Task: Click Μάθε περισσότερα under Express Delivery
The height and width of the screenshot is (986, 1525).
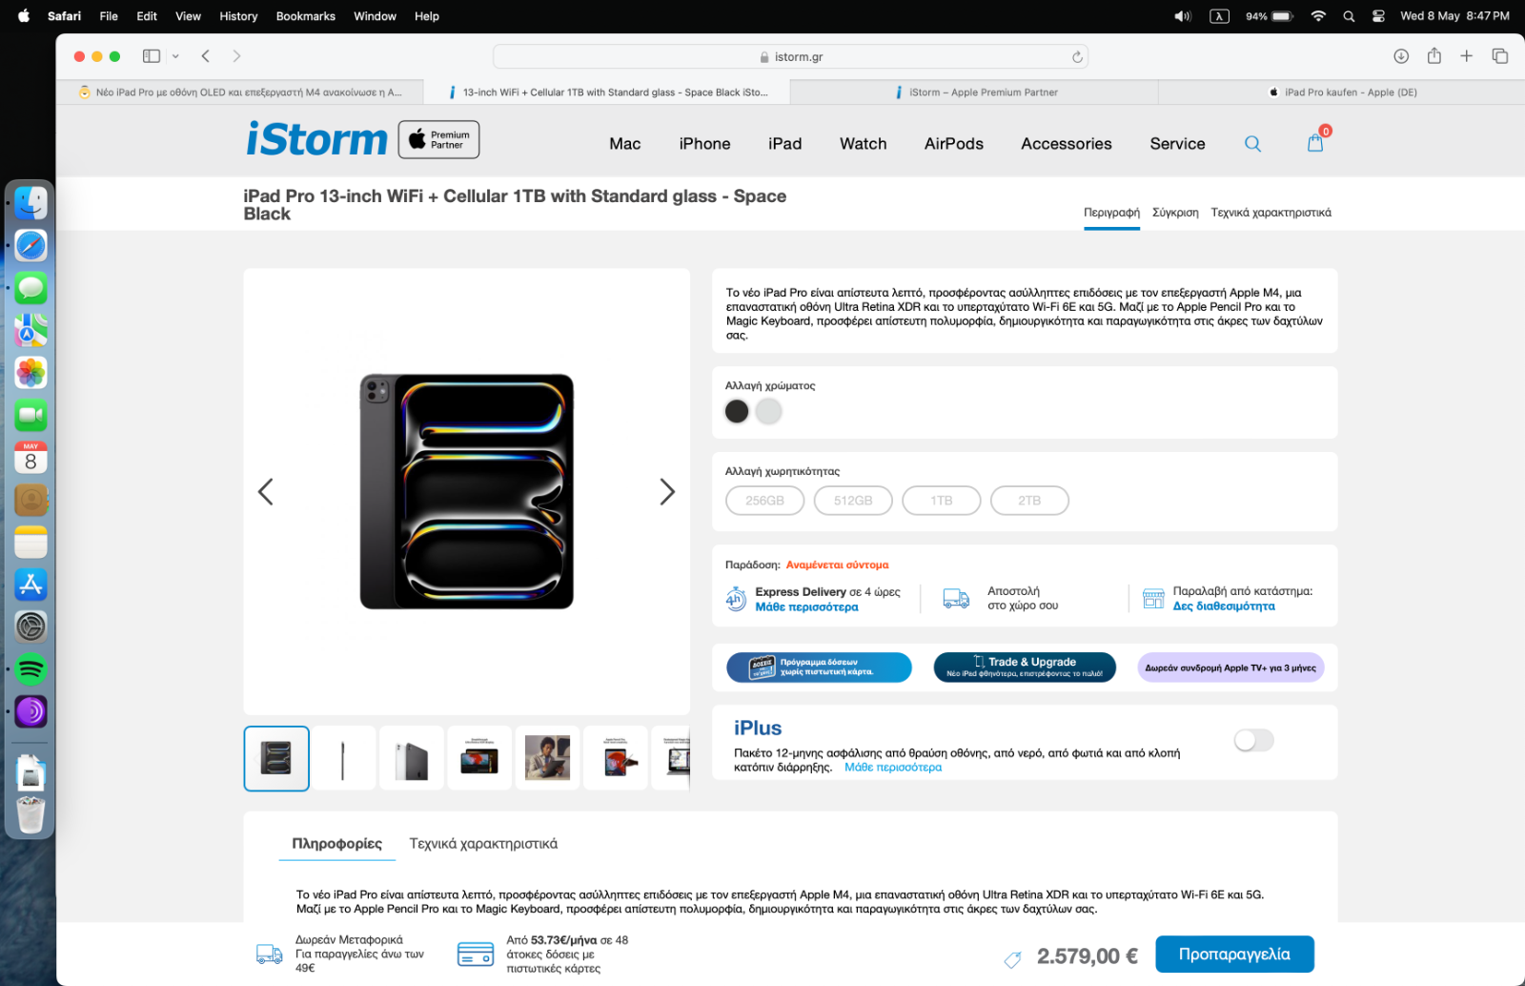Action: coord(806,607)
